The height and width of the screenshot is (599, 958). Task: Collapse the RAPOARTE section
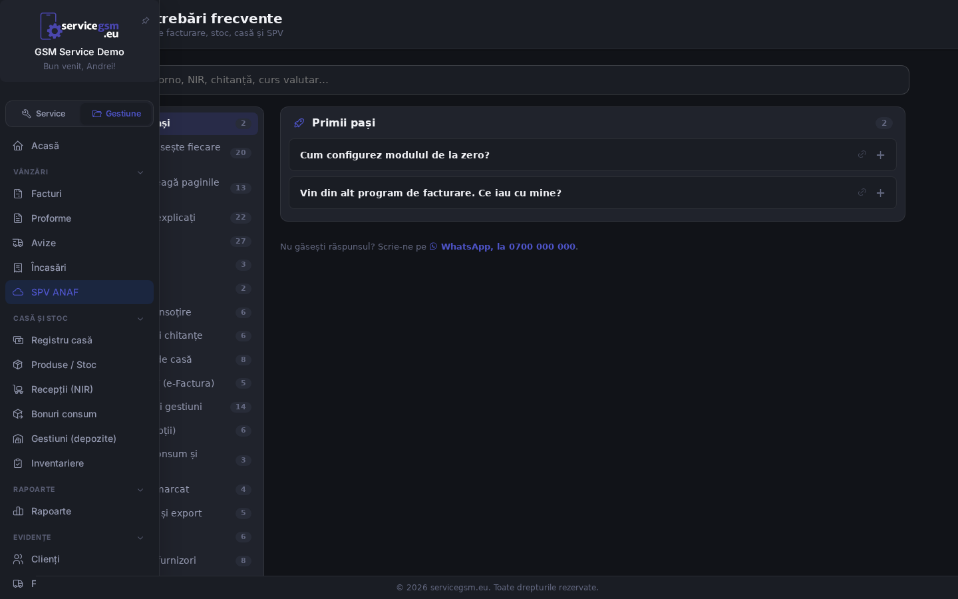[140, 490]
